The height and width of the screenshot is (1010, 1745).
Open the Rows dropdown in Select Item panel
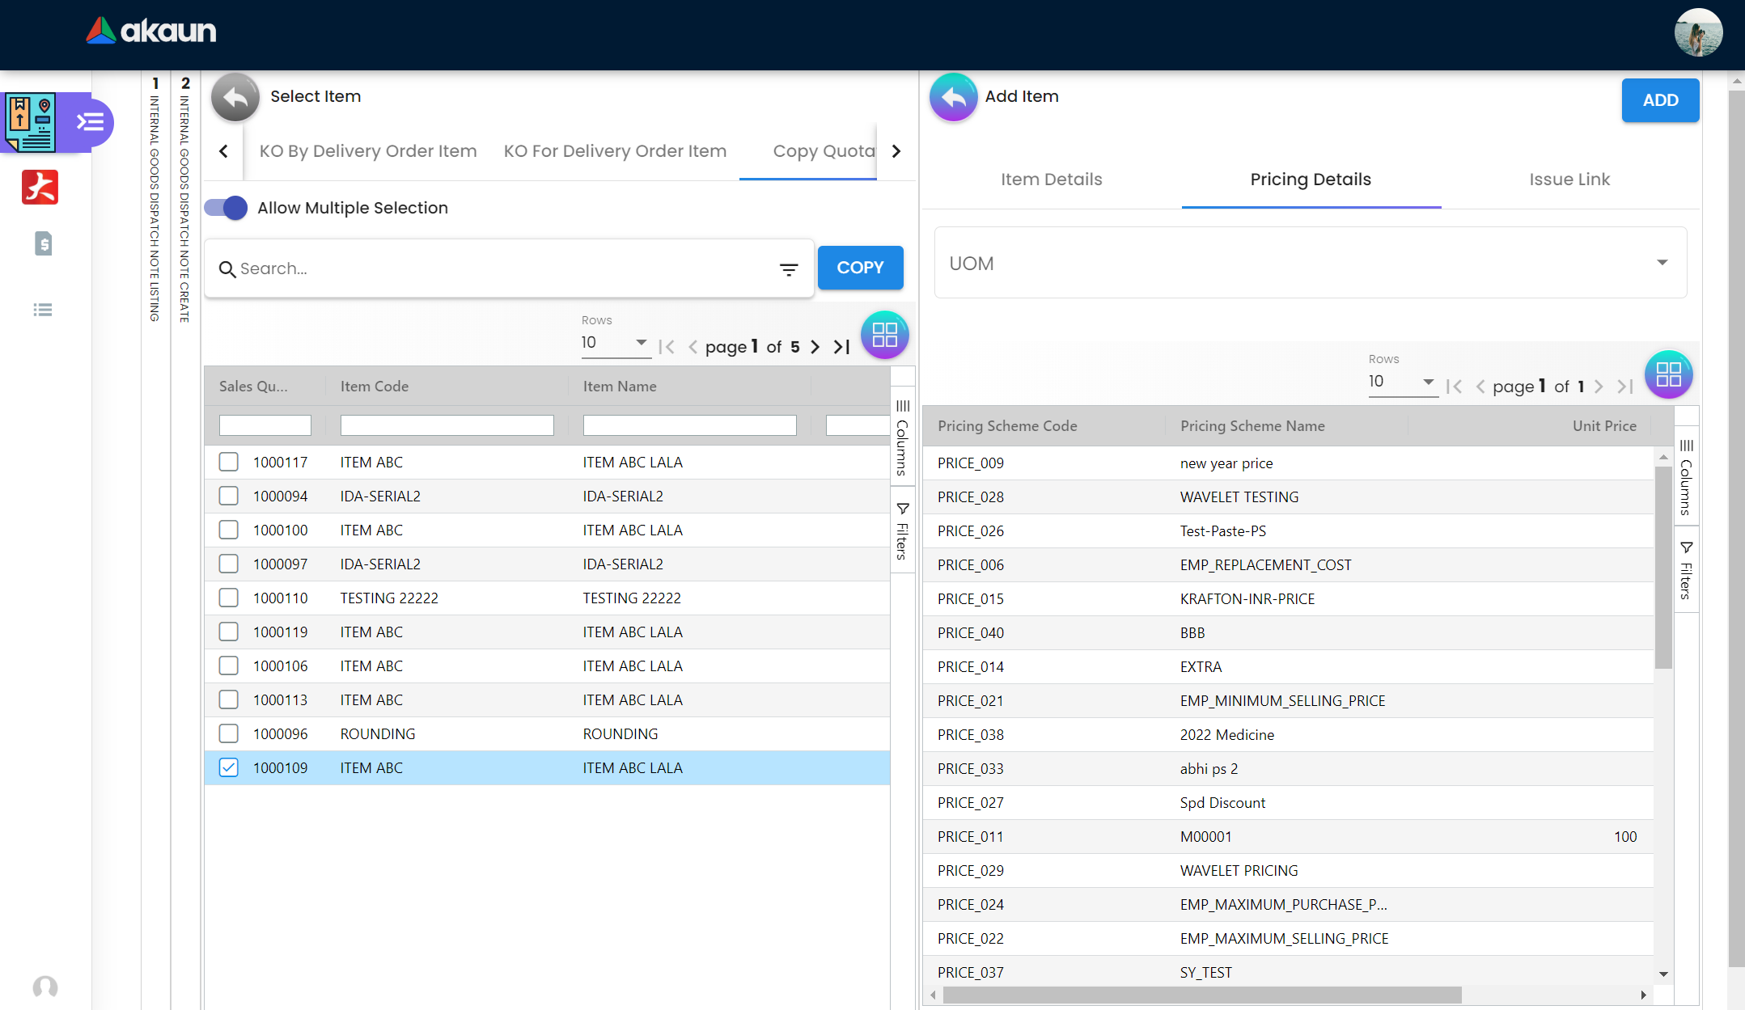pyautogui.click(x=615, y=343)
